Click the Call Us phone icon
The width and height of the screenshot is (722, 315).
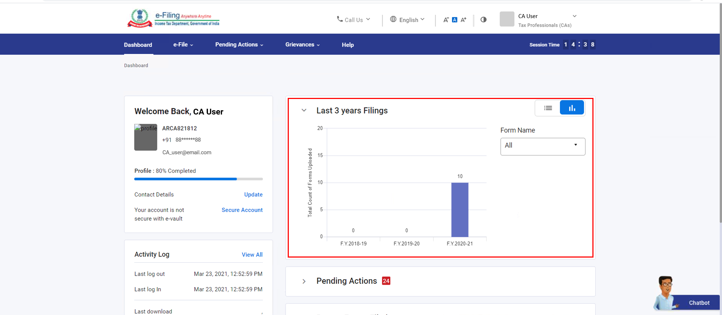pos(340,19)
